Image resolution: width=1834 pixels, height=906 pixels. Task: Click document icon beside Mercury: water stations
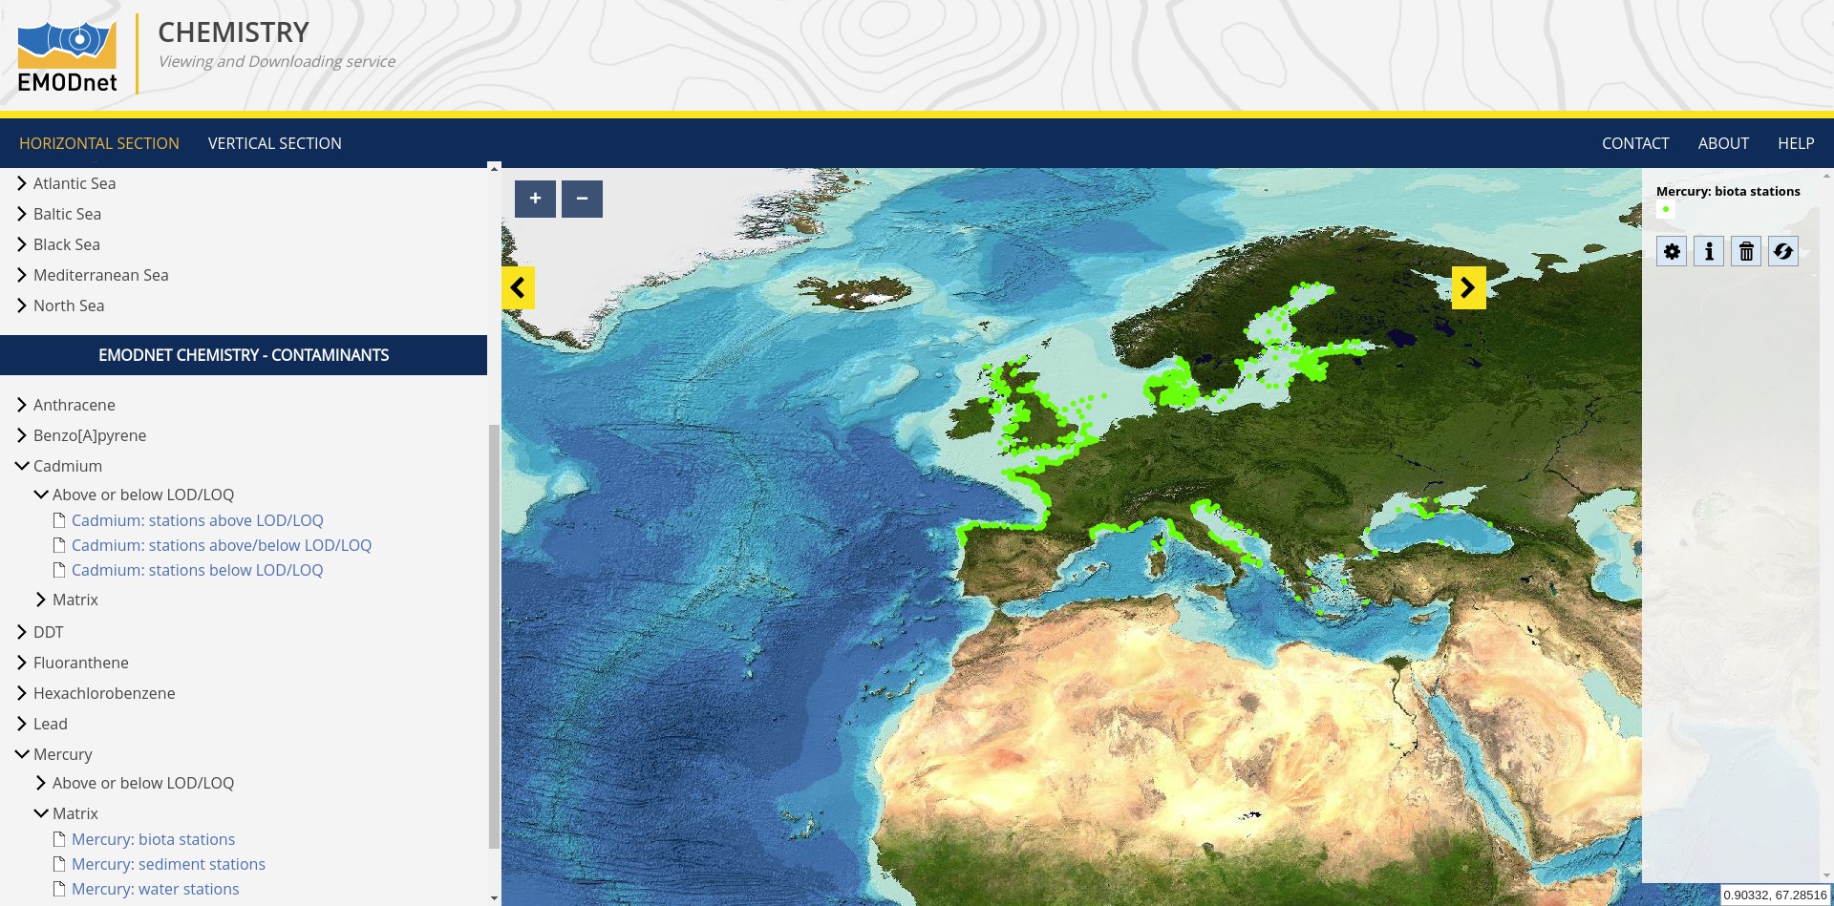[59, 889]
